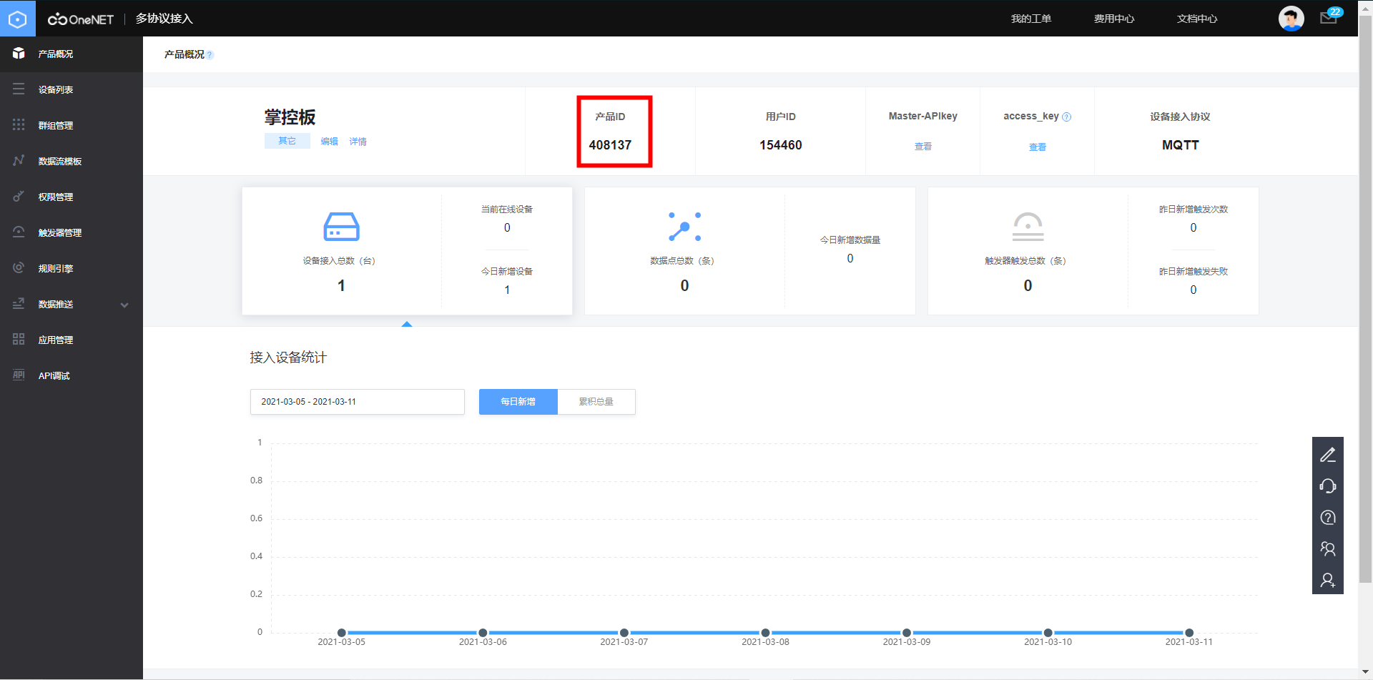Click the 设备列表 list icon
The image size is (1373, 680).
(19, 89)
